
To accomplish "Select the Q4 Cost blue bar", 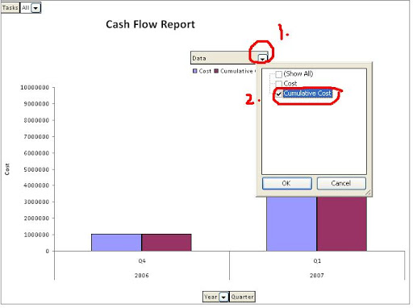I will pos(116,243).
